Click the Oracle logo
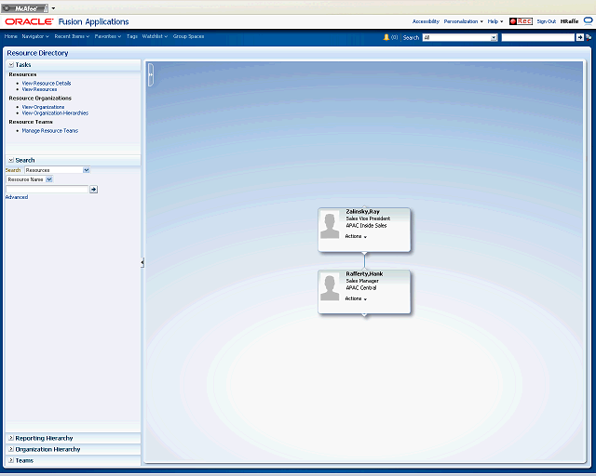The width and height of the screenshot is (596, 476). tap(29, 21)
